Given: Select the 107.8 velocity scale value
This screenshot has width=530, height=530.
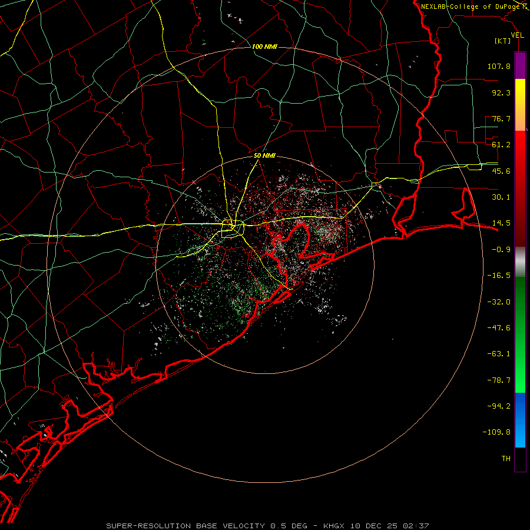Looking at the screenshot, I should [499, 66].
